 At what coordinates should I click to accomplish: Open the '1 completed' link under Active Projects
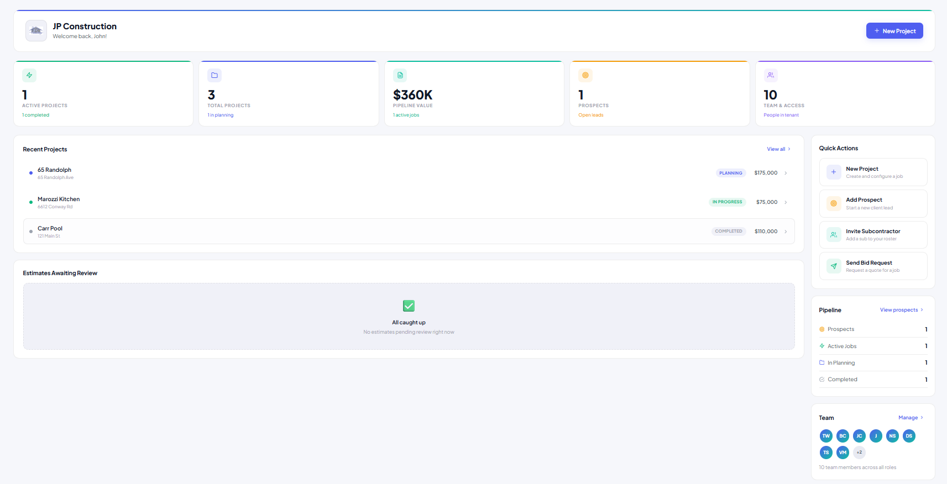(35, 115)
